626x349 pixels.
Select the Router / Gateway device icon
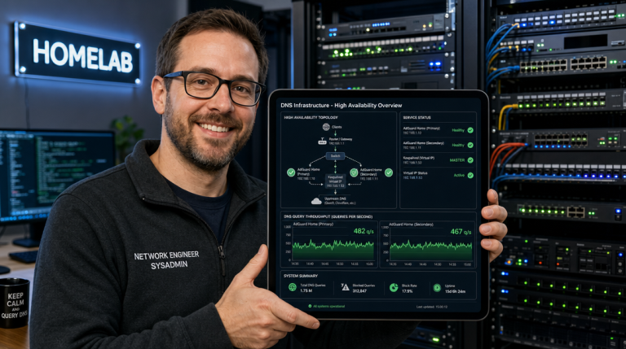click(322, 142)
